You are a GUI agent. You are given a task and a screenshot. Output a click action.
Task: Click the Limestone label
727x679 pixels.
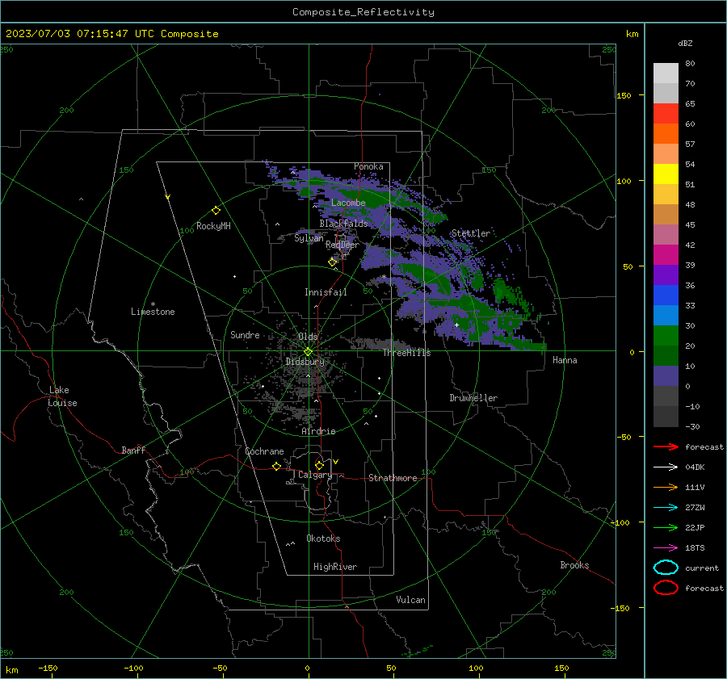tap(153, 312)
